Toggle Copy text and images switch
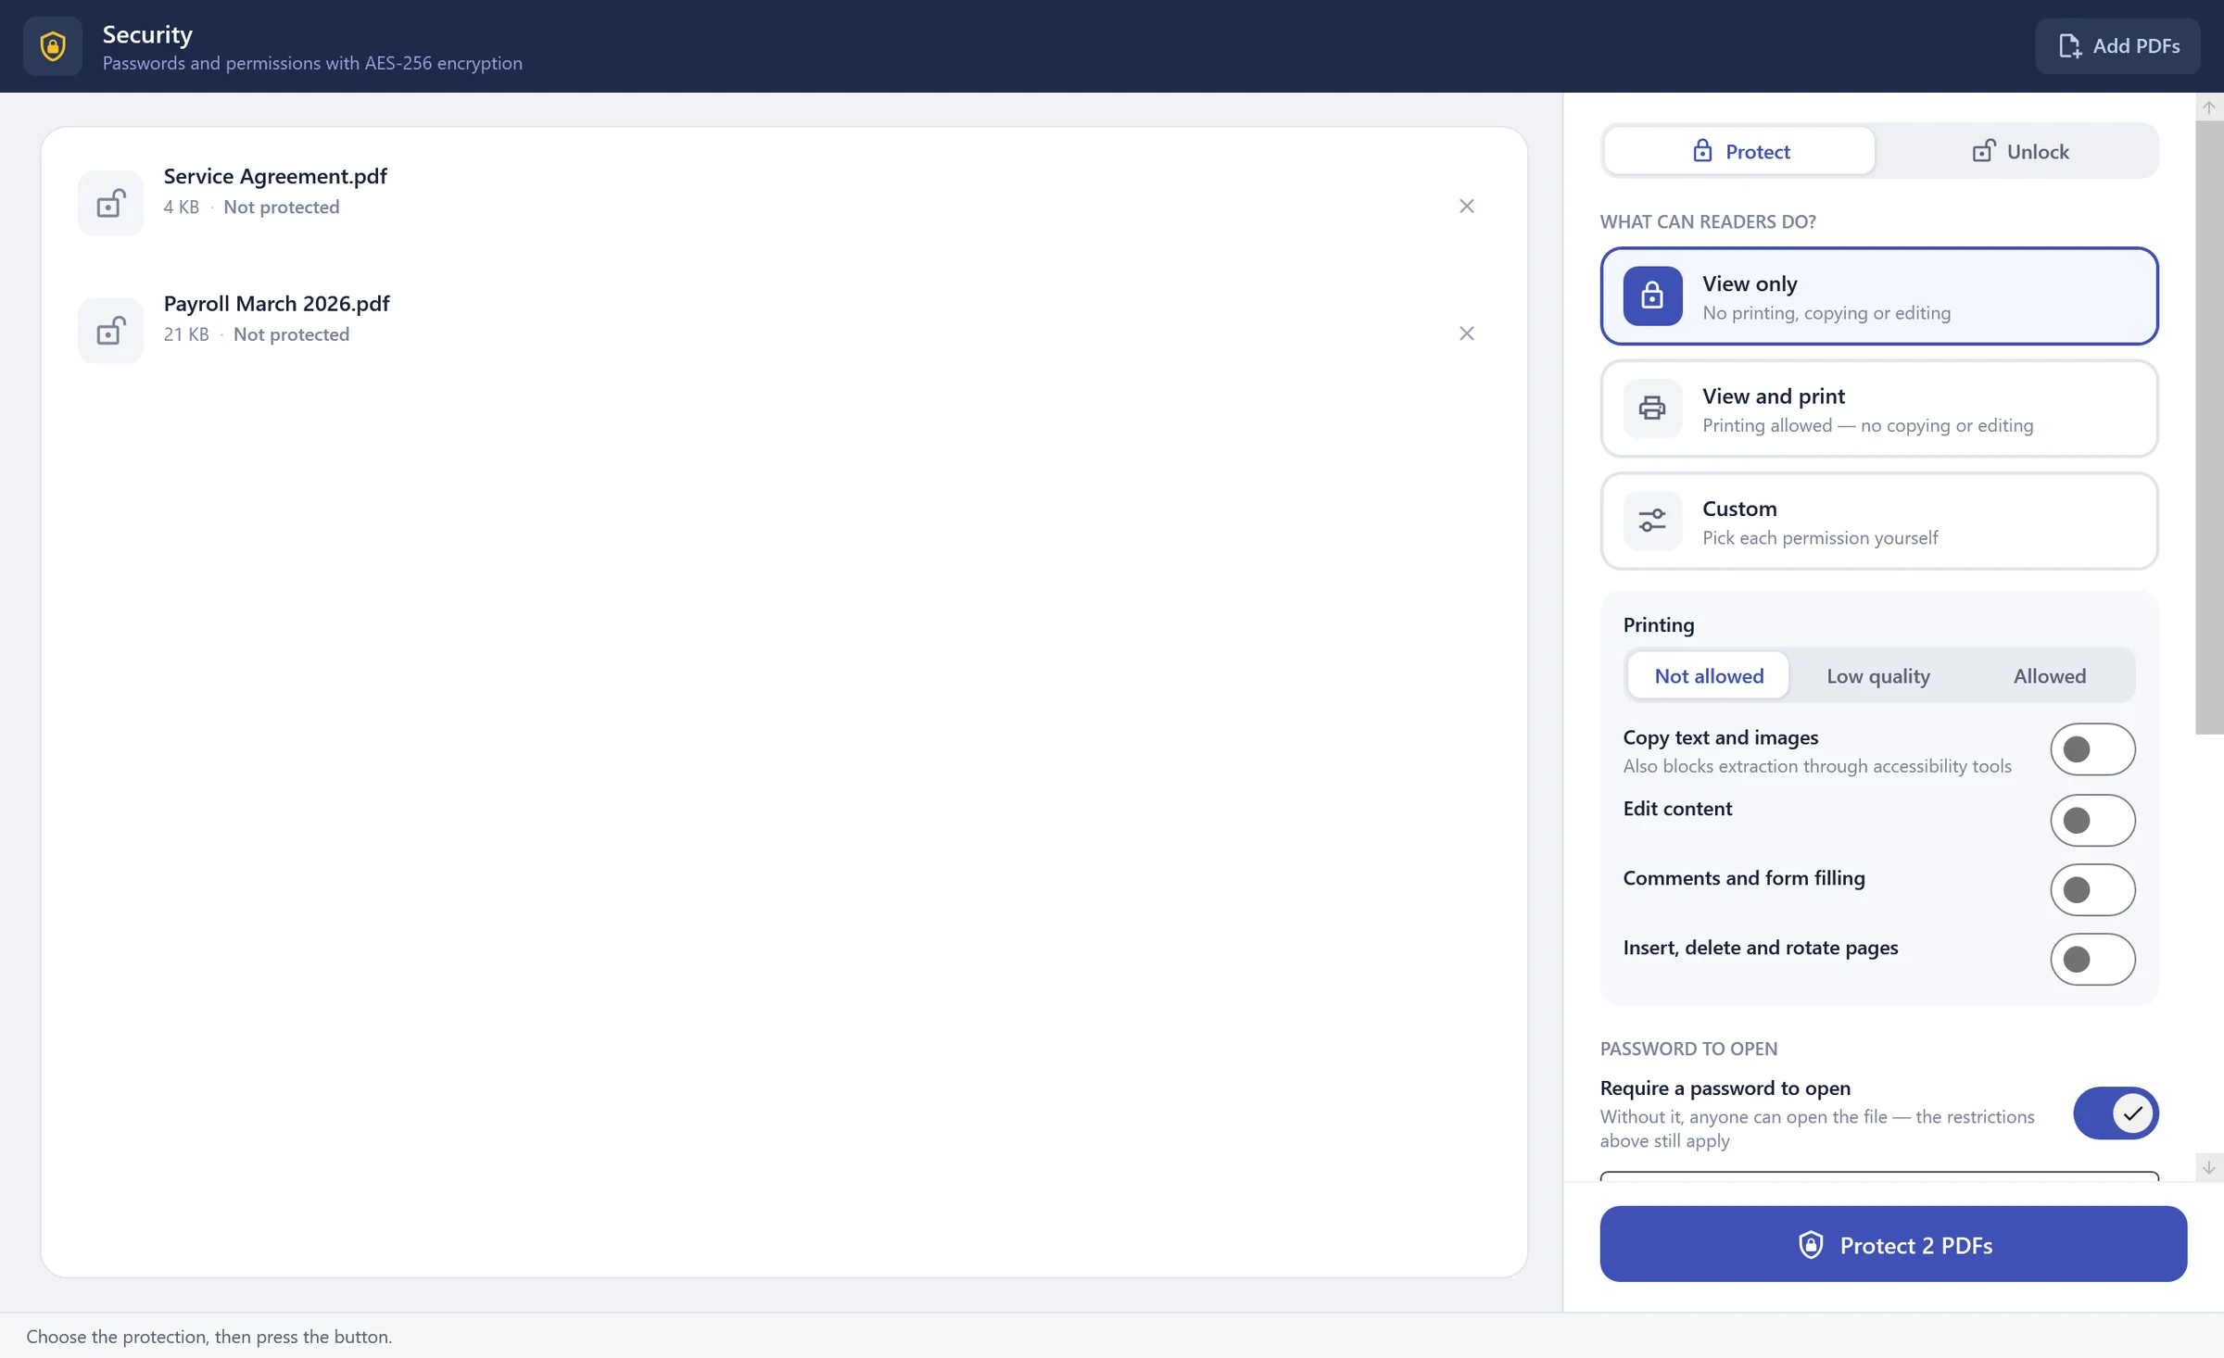 2092,749
